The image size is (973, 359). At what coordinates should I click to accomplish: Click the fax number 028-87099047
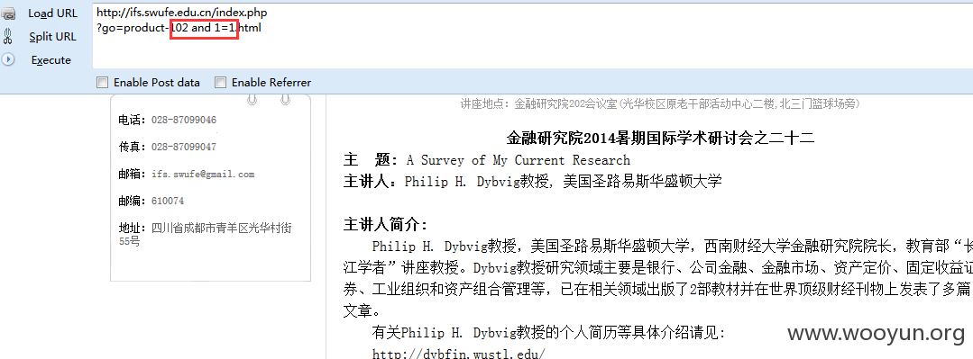(x=184, y=148)
